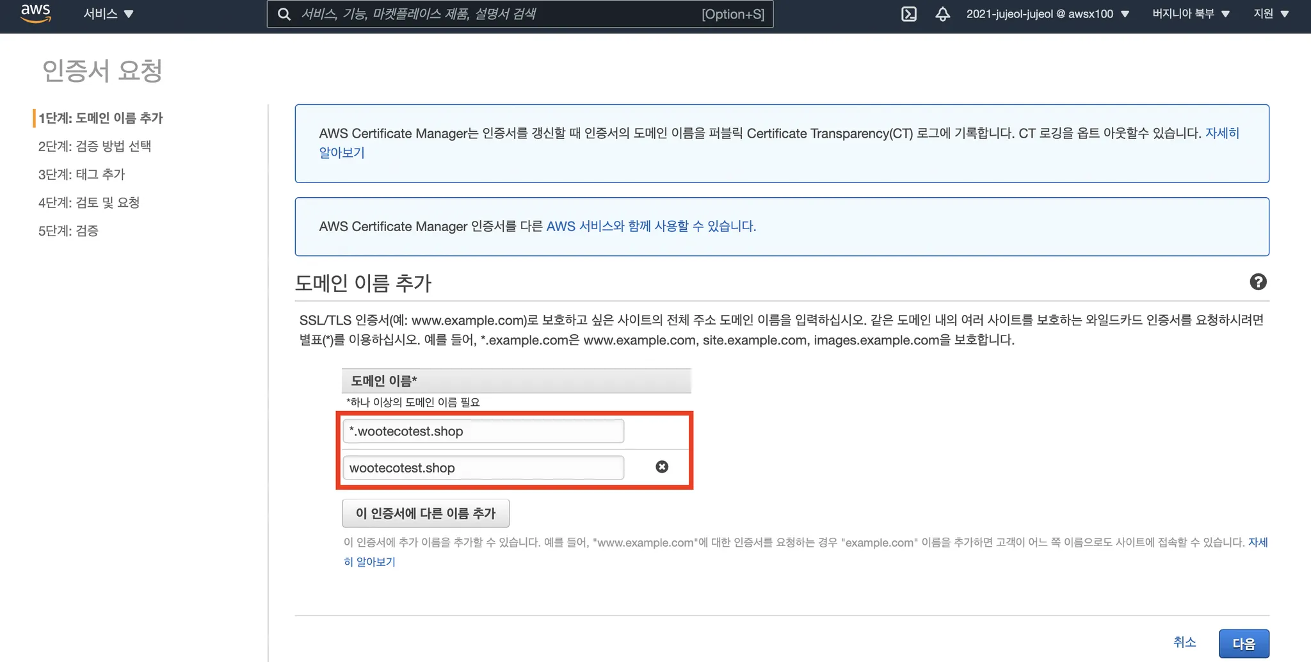
Task: Click the 도메인 이름 추가 section heading
Action: point(363,283)
